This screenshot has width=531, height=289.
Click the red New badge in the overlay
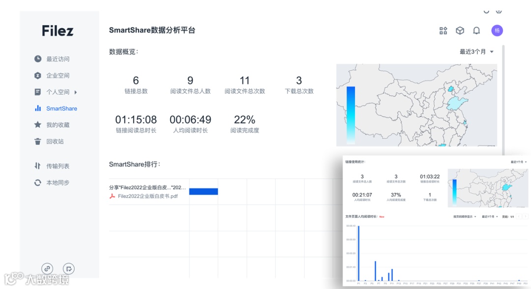pyautogui.click(x=382, y=217)
